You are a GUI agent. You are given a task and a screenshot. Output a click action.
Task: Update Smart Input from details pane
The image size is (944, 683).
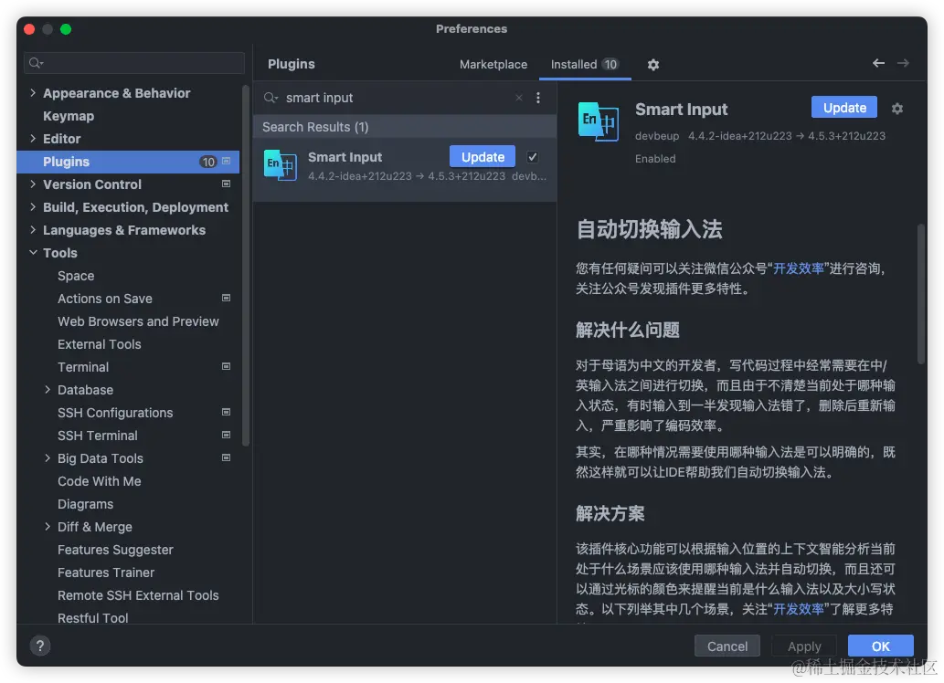click(844, 108)
